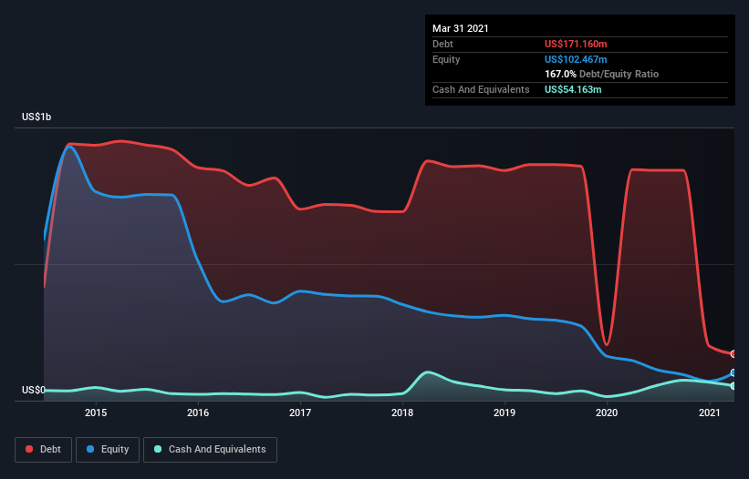Click the 2018 x-axis label
The width and height of the screenshot is (749, 479).
click(402, 413)
